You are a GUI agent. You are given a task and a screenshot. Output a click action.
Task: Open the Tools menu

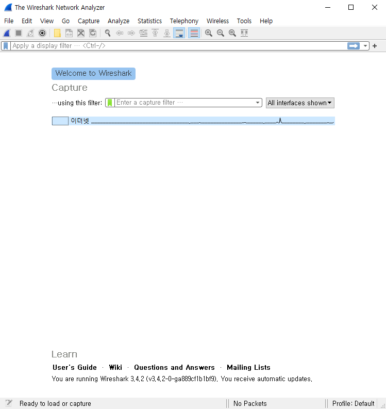click(244, 21)
